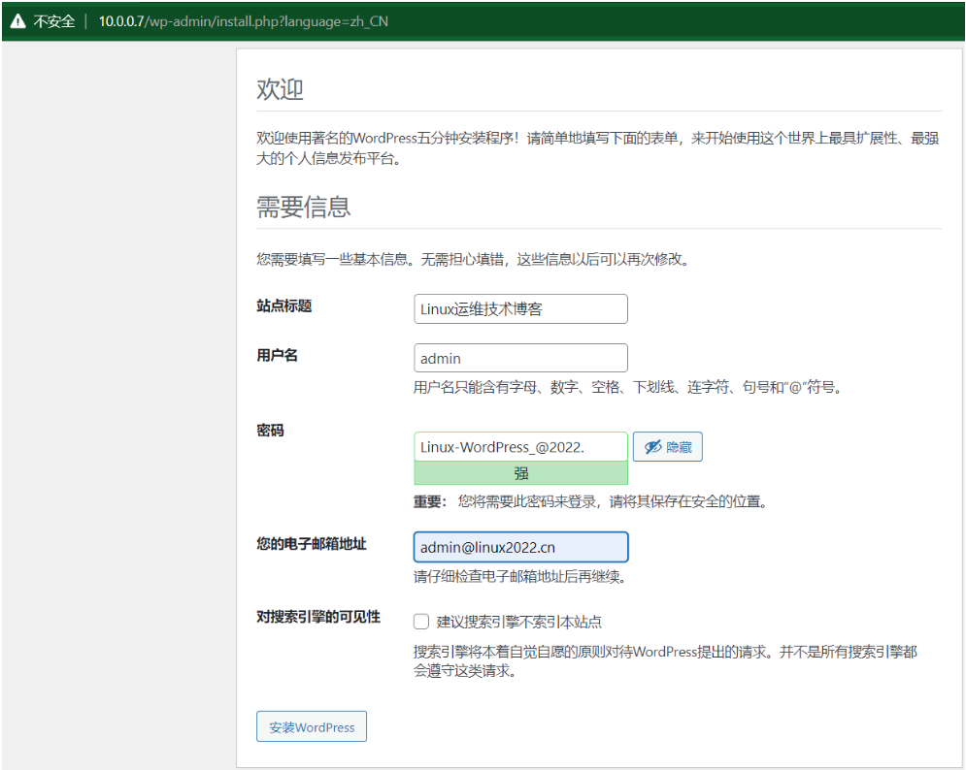Enable the discourage search engines checkbox
This screenshot has height=770, width=966.
click(421, 622)
